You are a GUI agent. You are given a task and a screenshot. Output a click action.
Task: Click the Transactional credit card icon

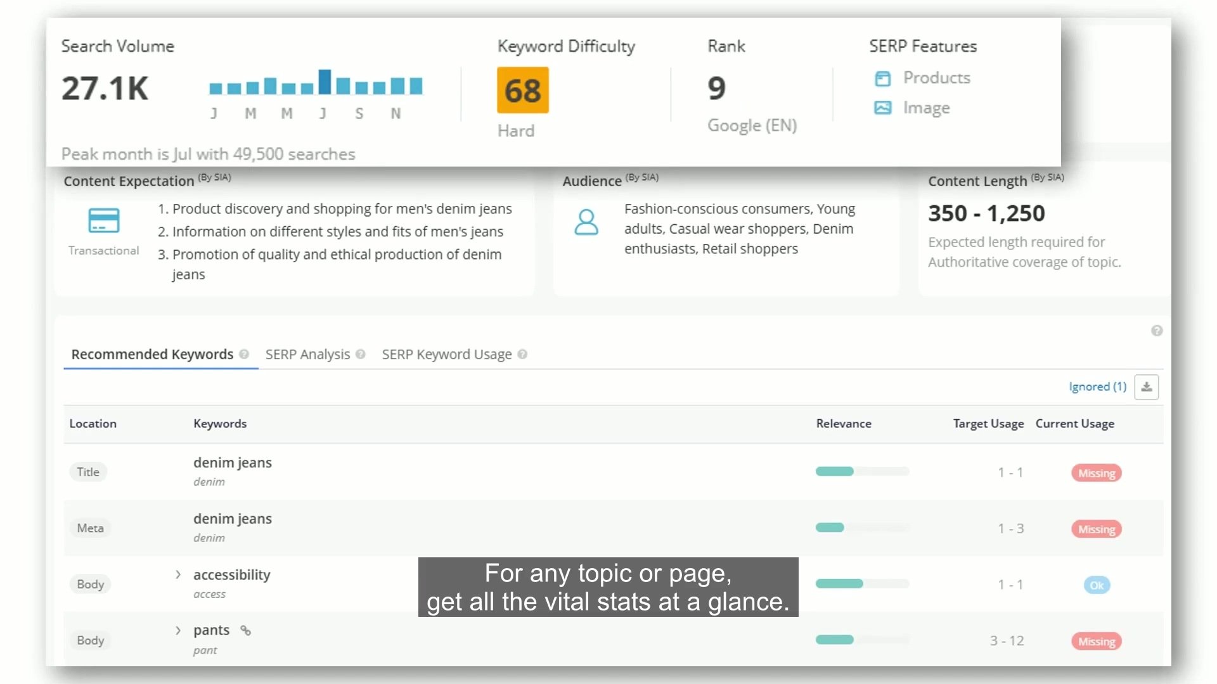pos(104,220)
